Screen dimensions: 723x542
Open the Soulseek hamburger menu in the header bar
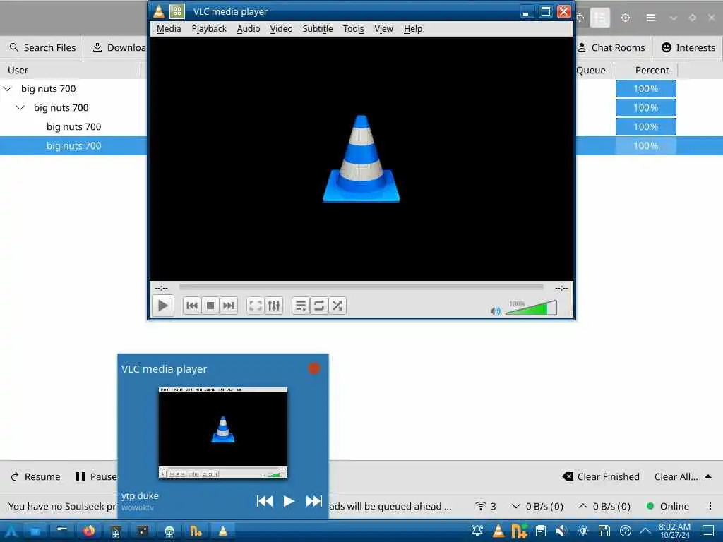click(x=650, y=18)
